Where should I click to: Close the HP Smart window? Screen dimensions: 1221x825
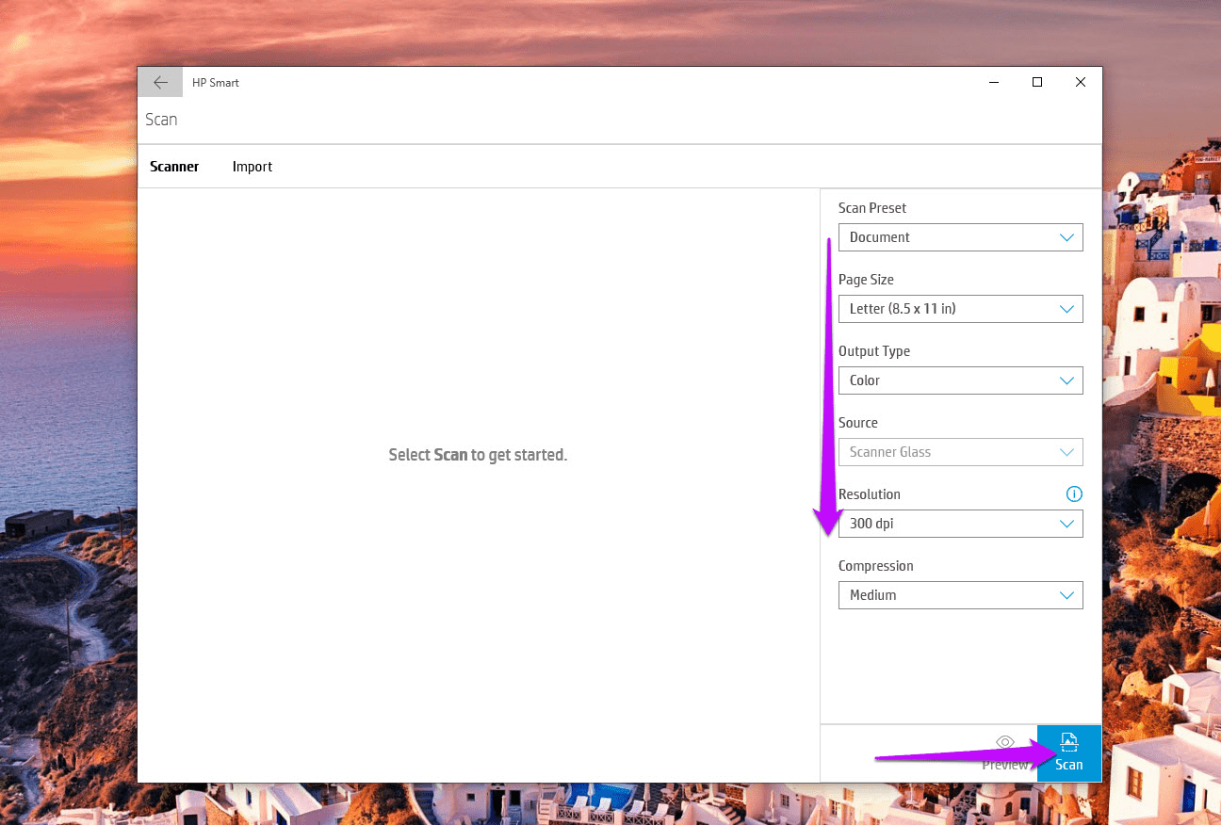1081,83
